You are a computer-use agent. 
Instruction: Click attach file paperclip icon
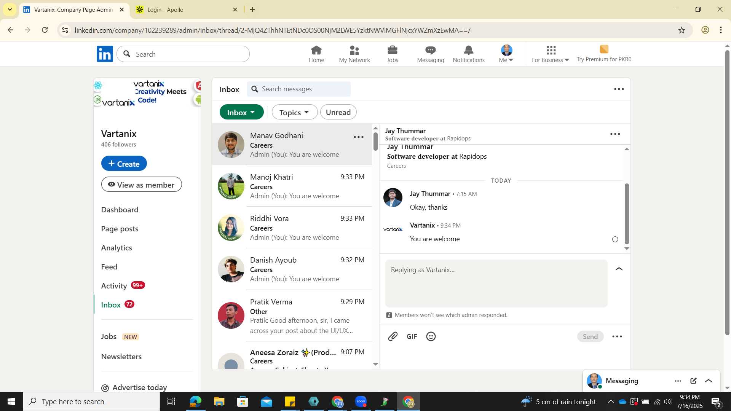(393, 336)
